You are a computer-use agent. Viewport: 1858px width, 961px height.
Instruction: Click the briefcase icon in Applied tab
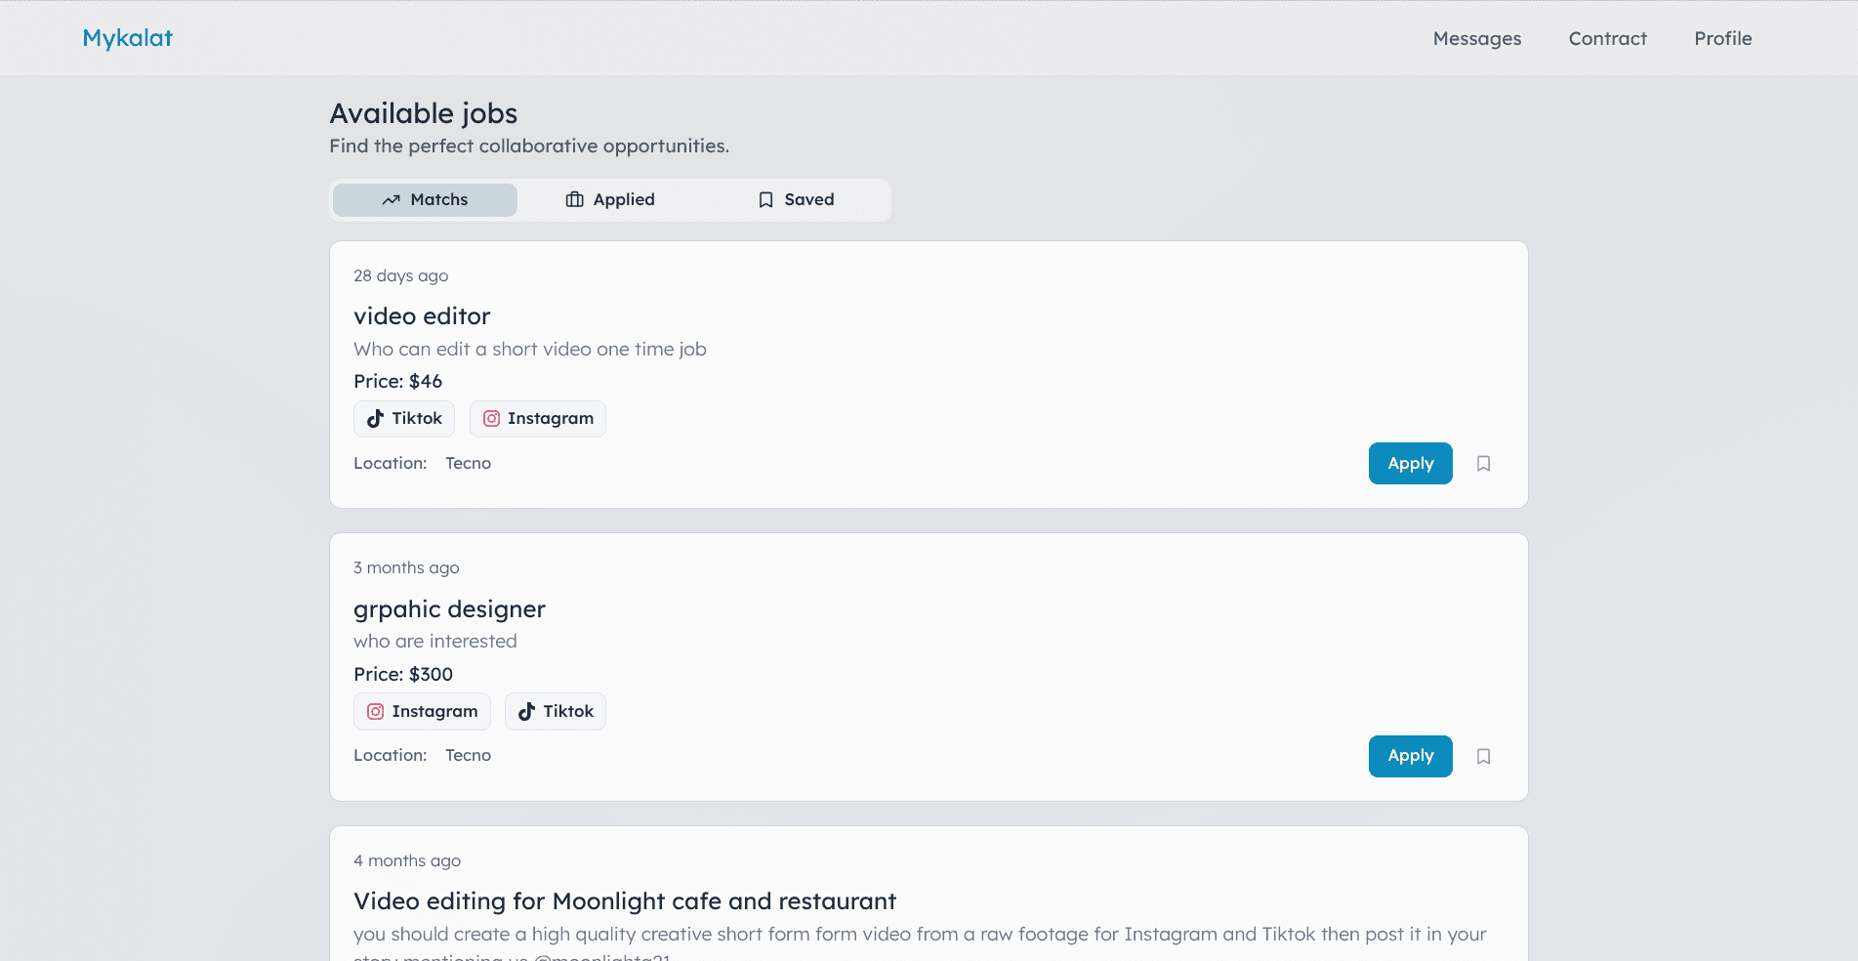click(x=575, y=200)
